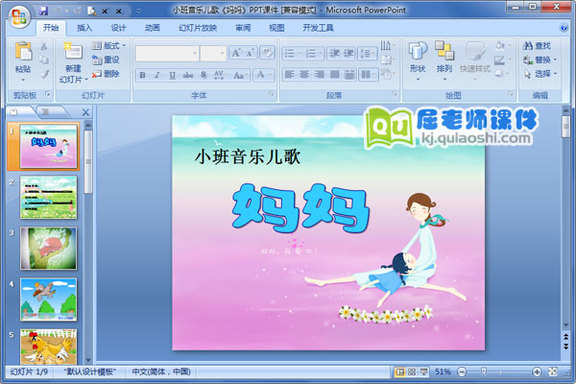The width and height of the screenshot is (576, 384).
Task: Decrease font size with the smaller A icon
Action: pyautogui.click(x=251, y=54)
